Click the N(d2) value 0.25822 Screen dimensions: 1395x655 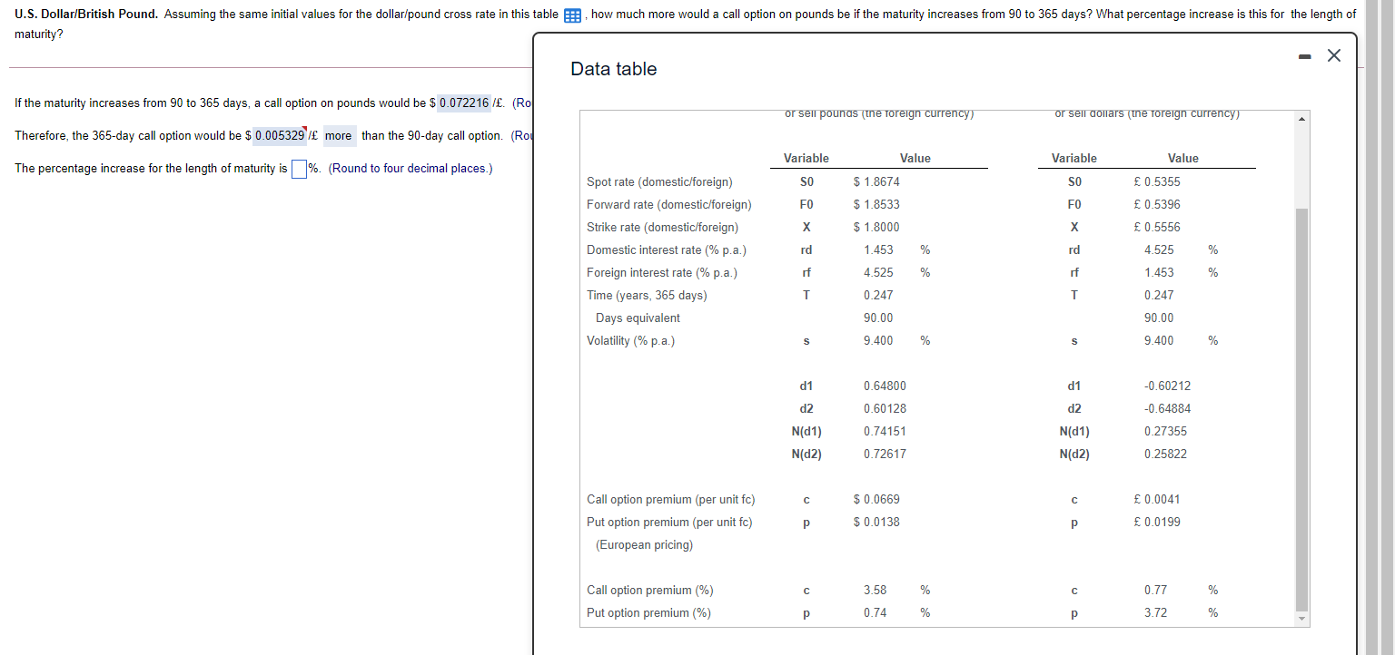tap(1165, 455)
